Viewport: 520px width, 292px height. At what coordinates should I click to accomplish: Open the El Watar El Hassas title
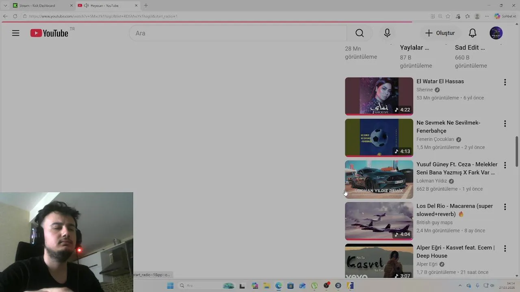coord(440,82)
